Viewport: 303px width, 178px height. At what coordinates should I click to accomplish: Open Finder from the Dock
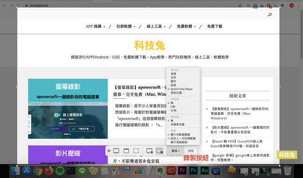[16, 170]
